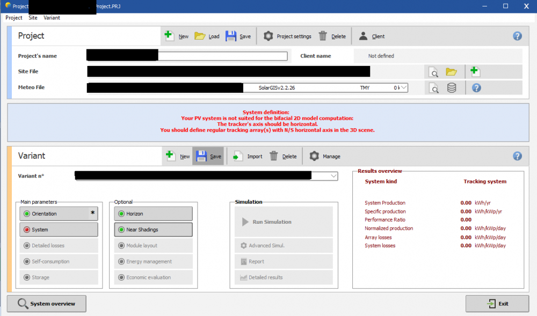The height and width of the screenshot is (316, 537).
Task: Expand the Variant n° dropdown list
Action: coord(333,176)
